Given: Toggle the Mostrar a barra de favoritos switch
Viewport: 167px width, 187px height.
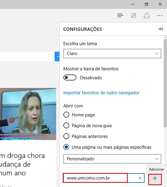Looking at the screenshot, I should 70,77.
